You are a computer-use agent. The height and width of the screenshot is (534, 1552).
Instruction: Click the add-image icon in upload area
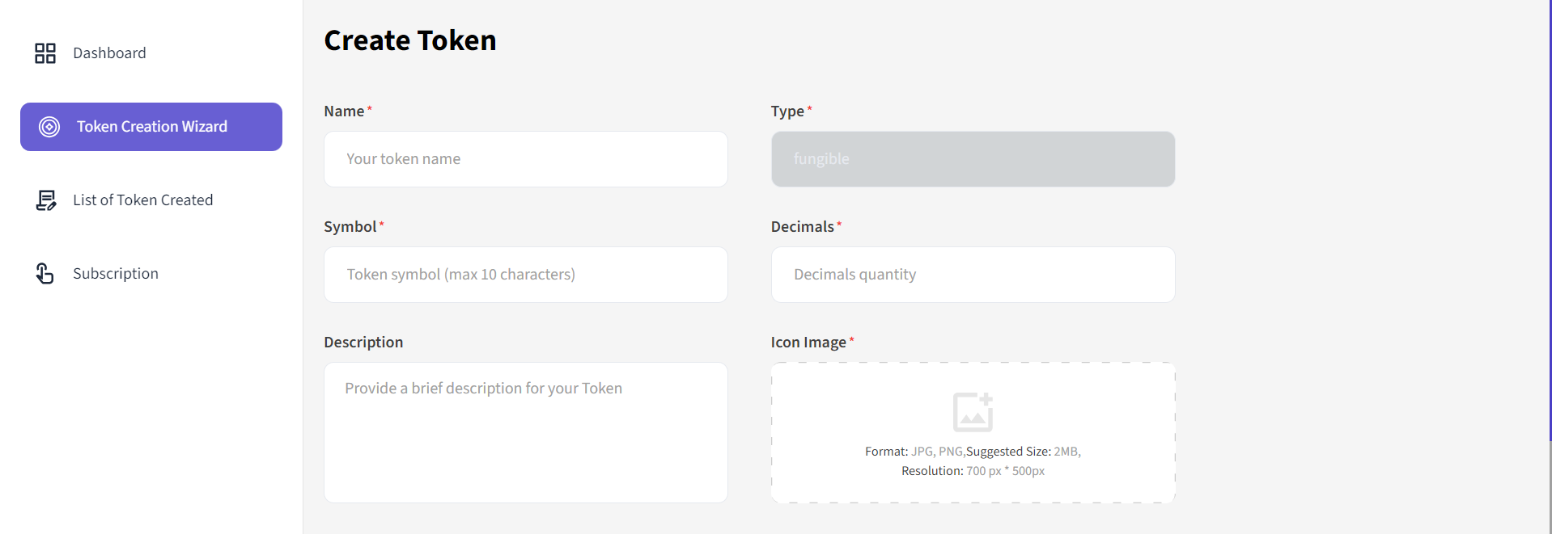[973, 412]
